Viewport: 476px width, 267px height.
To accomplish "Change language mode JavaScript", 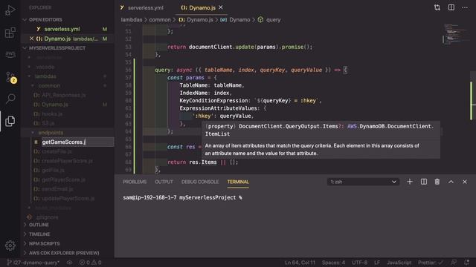I will point(399,263).
